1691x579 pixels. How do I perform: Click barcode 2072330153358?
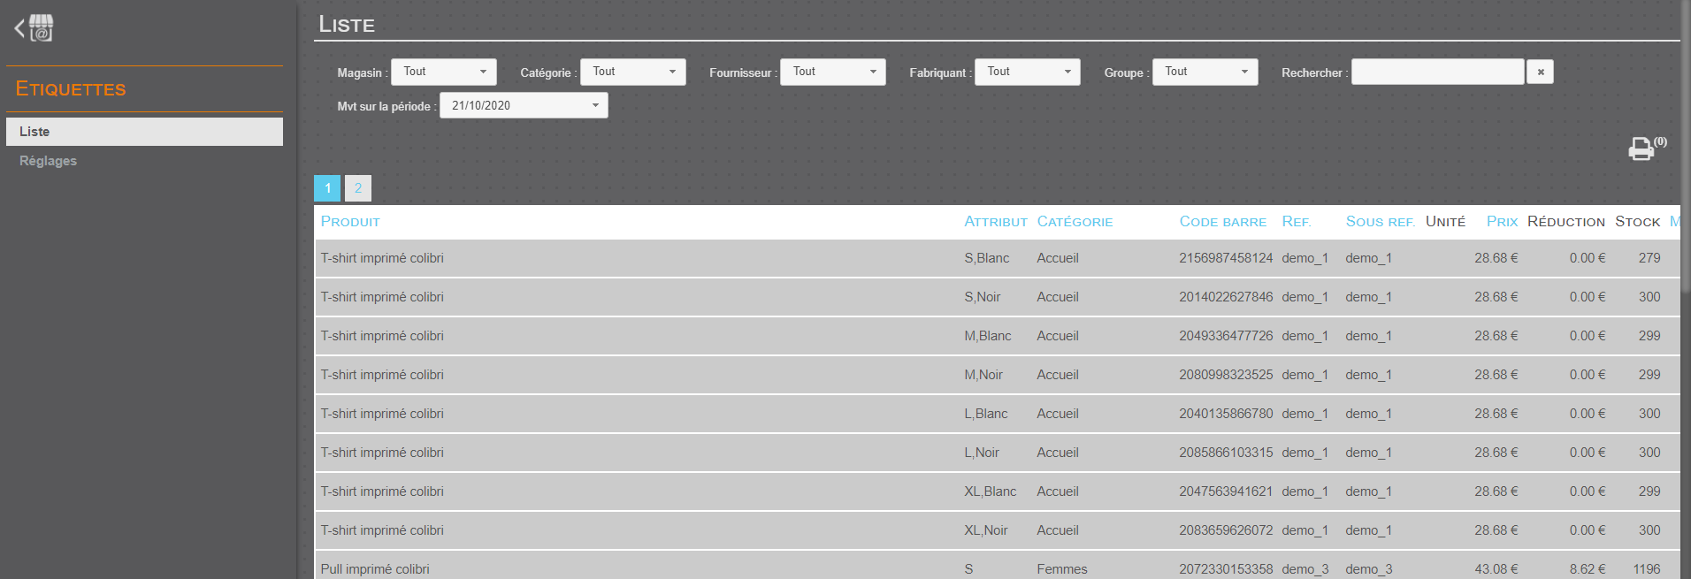(x=1226, y=569)
